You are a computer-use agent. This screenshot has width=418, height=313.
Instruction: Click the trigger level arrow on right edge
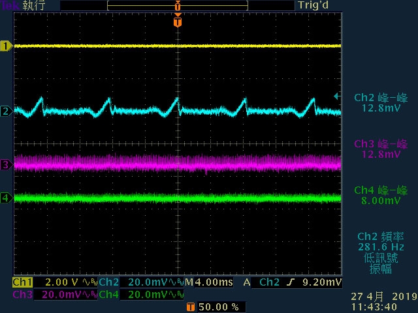tap(337, 97)
